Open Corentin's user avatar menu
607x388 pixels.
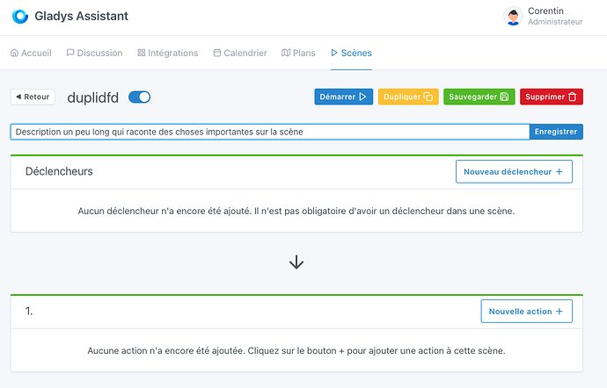(514, 16)
